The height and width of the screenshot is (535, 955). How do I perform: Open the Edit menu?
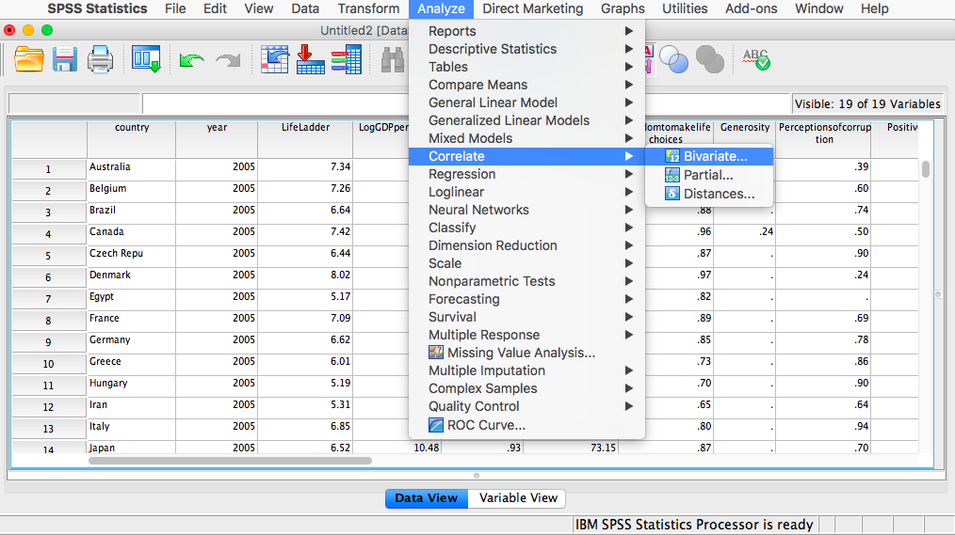[x=215, y=8]
